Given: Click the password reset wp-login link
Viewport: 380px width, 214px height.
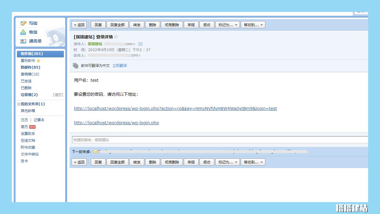Looking at the screenshot, I should pos(175,108).
